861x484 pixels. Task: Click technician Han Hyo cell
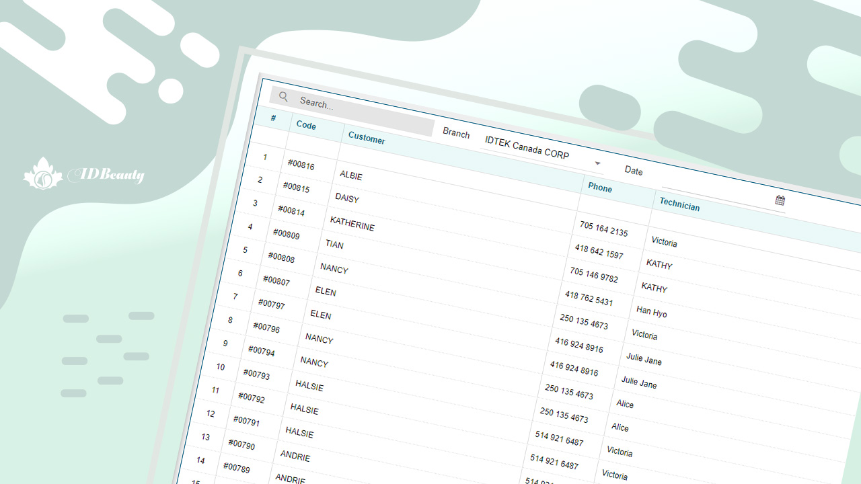coord(651,312)
